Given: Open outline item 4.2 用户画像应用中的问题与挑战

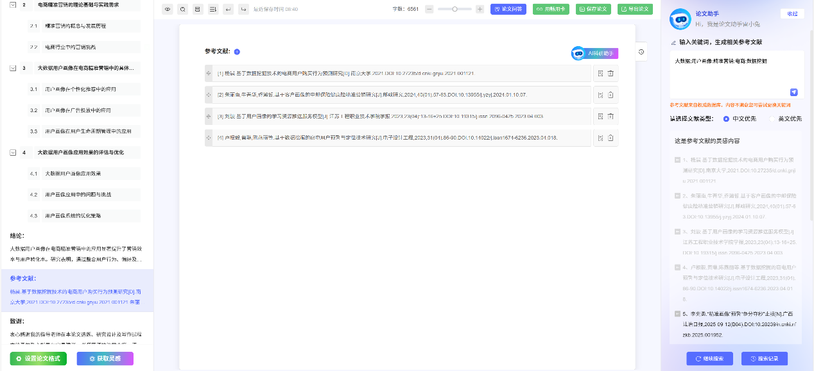Looking at the screenshot, I should (84, 195).
